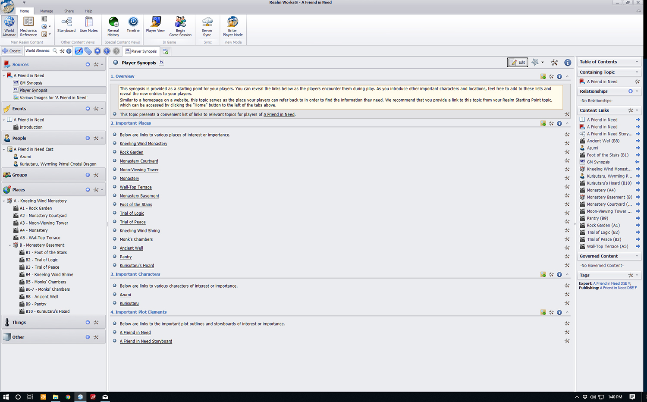Follow the Azumi content link arrow
The image size is (647, 402).
(638, 148)
